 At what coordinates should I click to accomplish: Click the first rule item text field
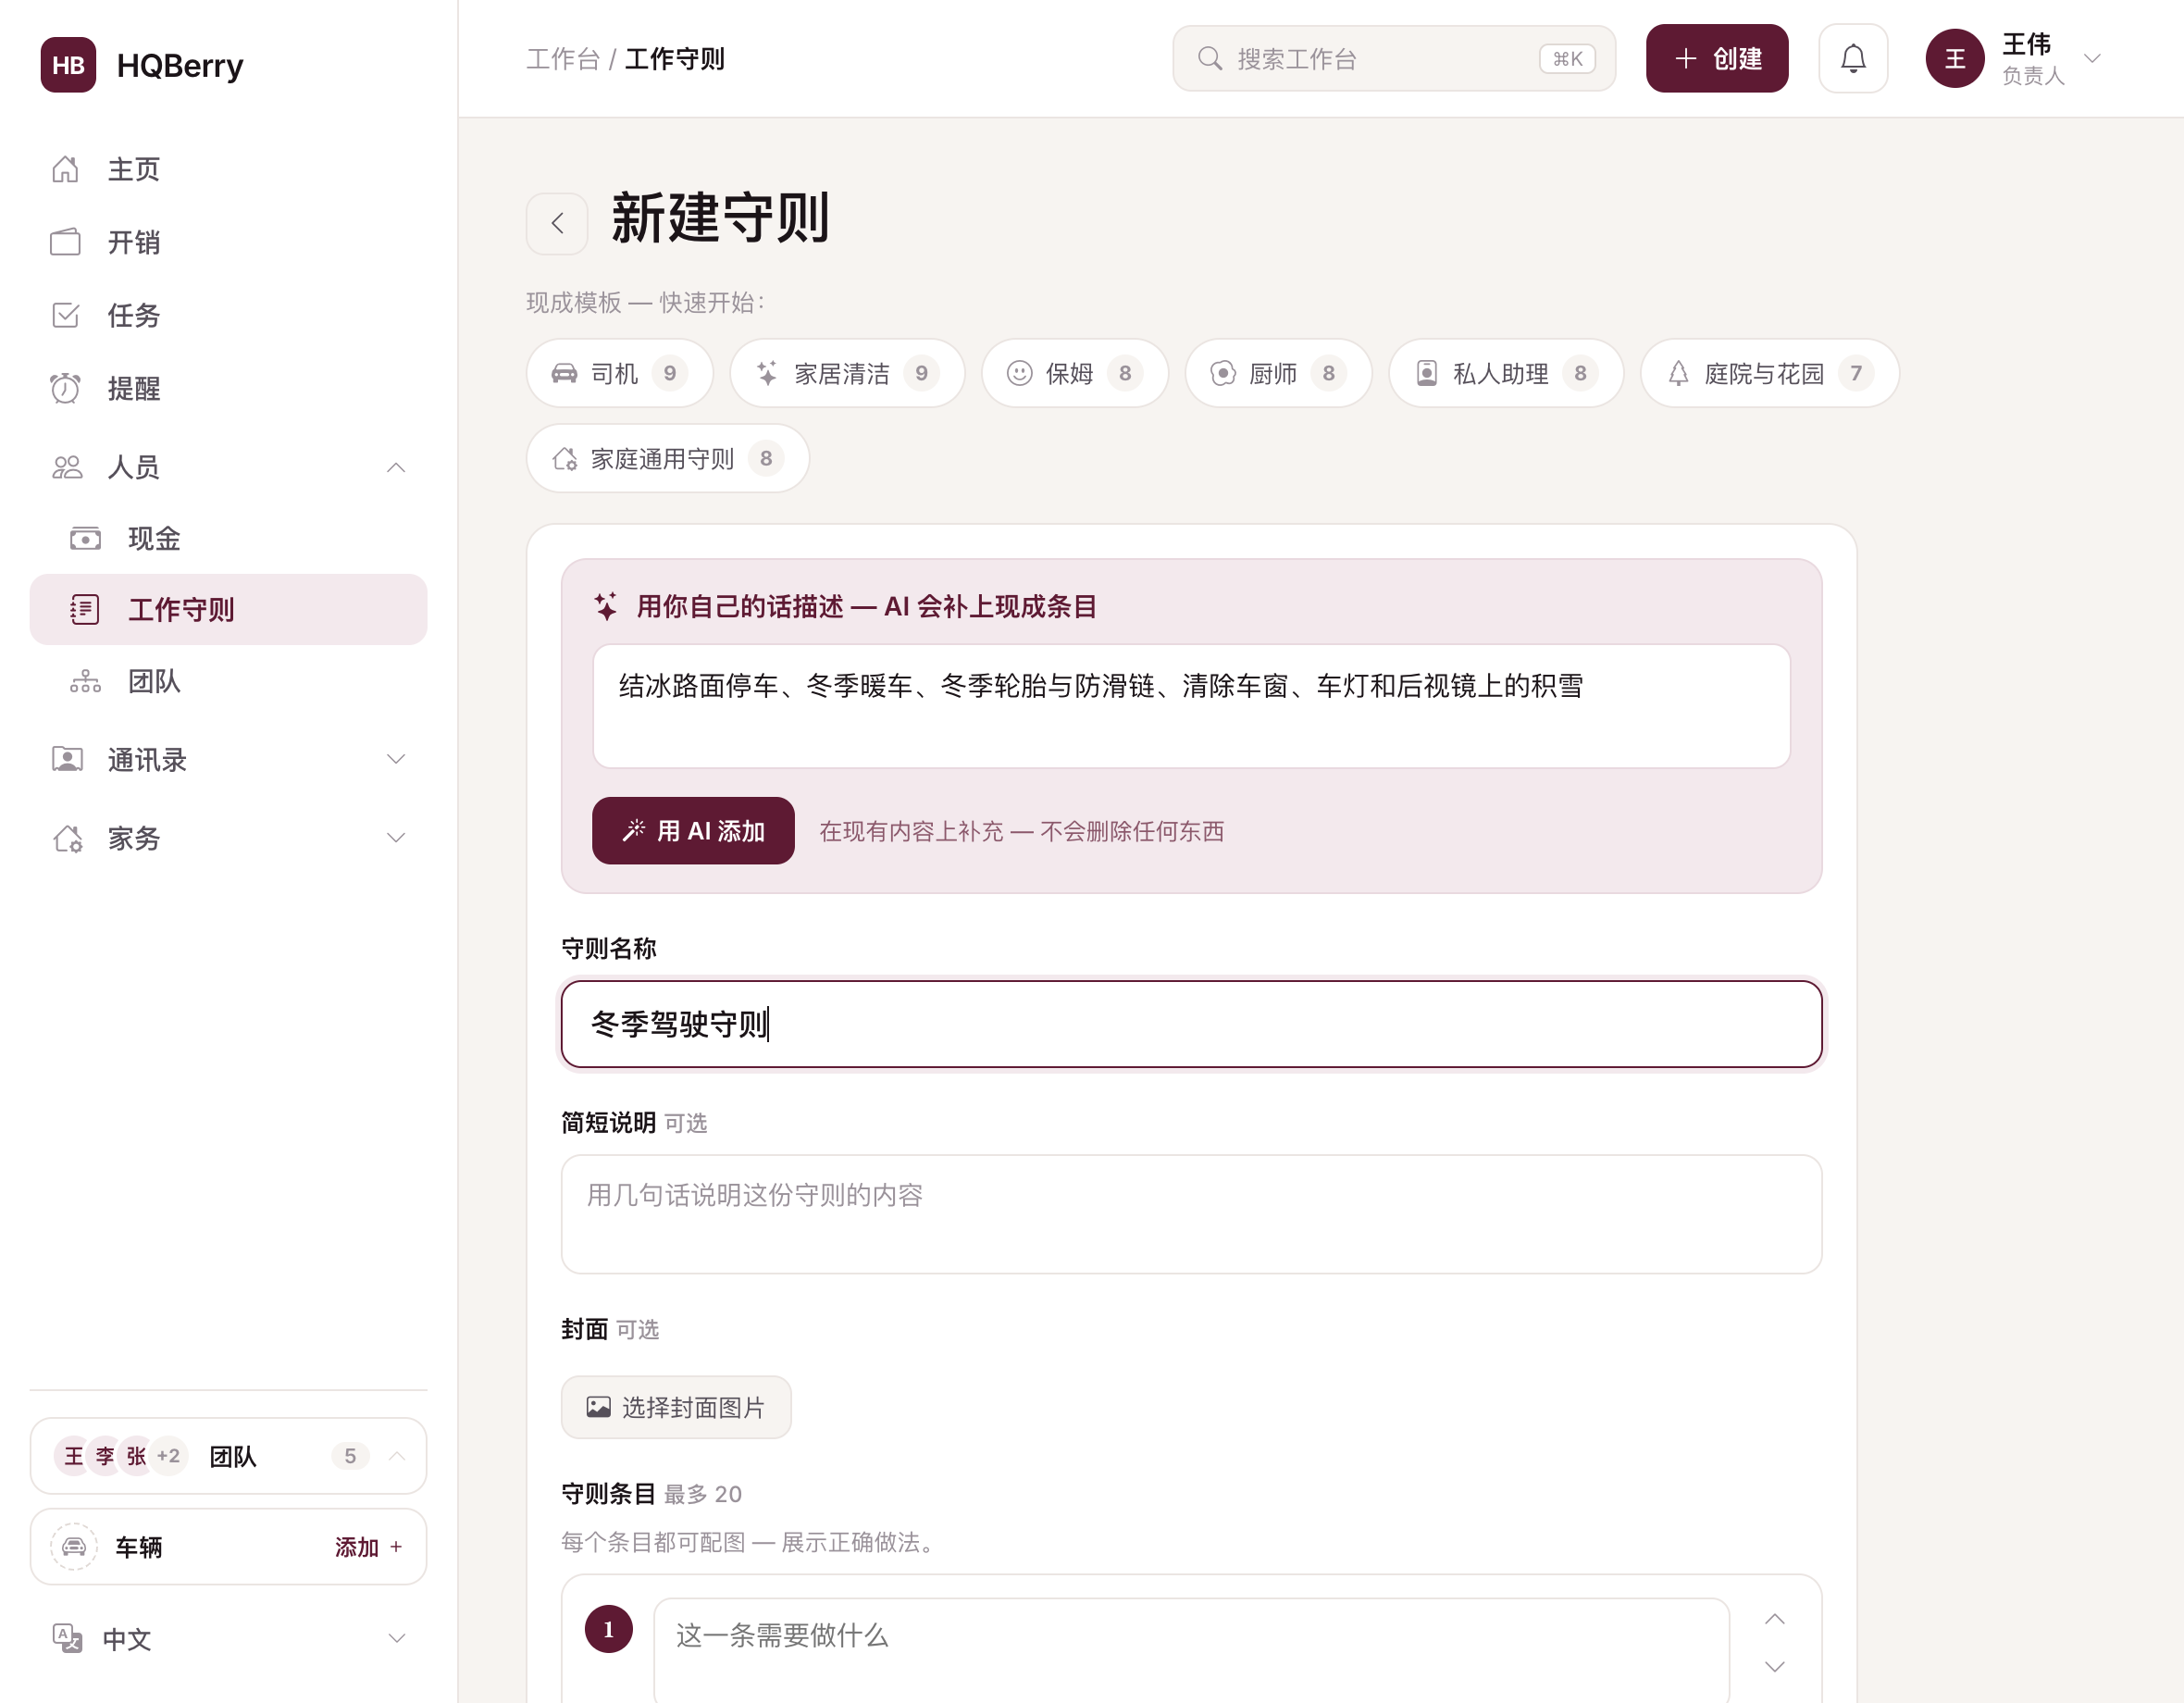click(1191, 1648)
